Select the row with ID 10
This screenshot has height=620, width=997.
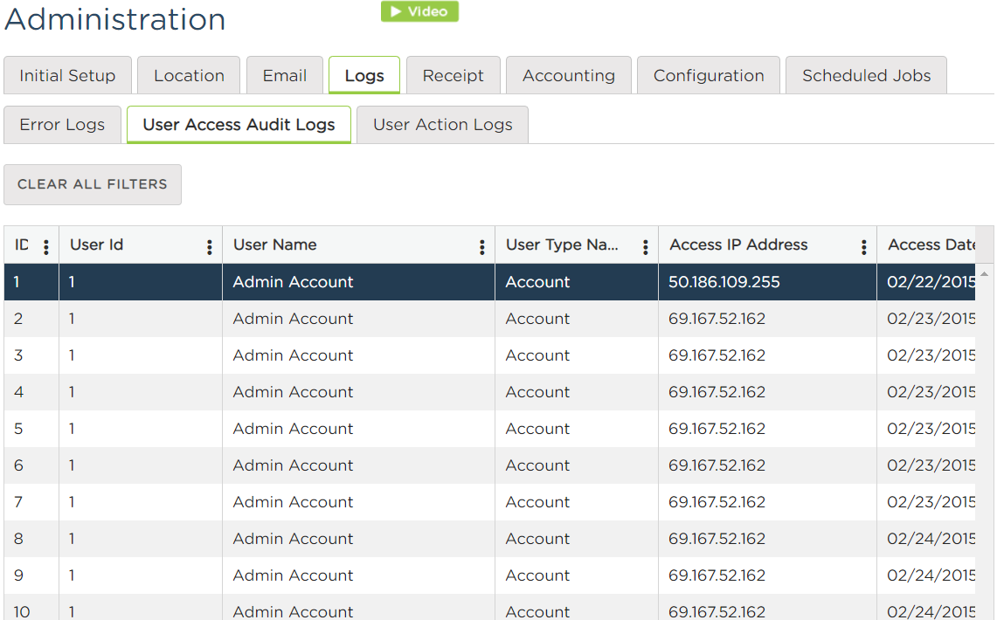click(x=489, y=607)
